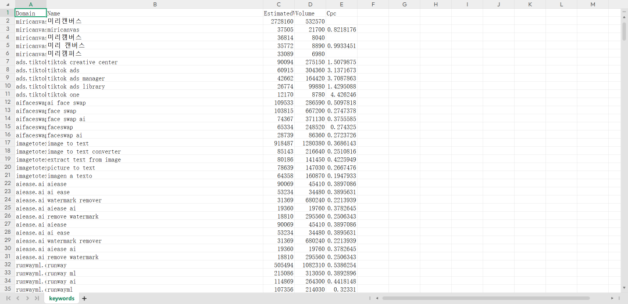Select cell with Cpc 0.274325

(x=341, y=127)
